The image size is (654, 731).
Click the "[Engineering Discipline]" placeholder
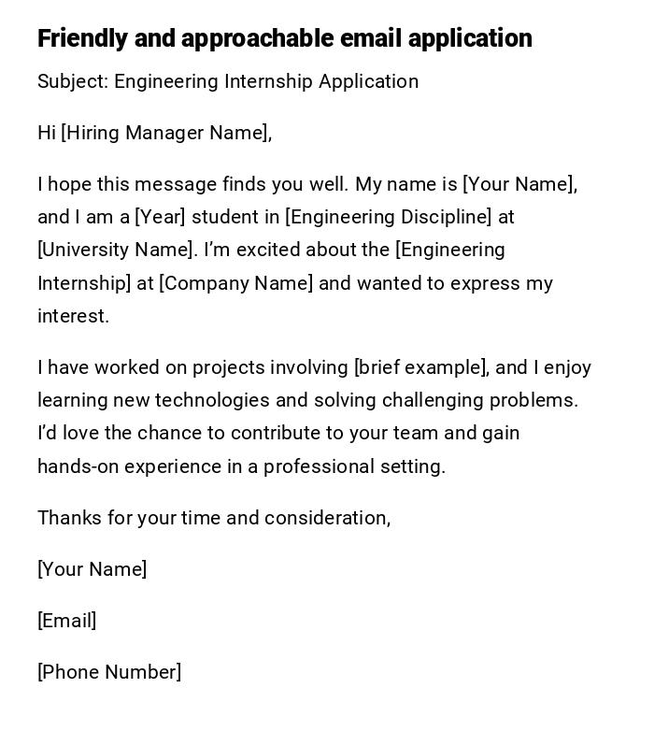pyautogui.click(x=389, y=217)
